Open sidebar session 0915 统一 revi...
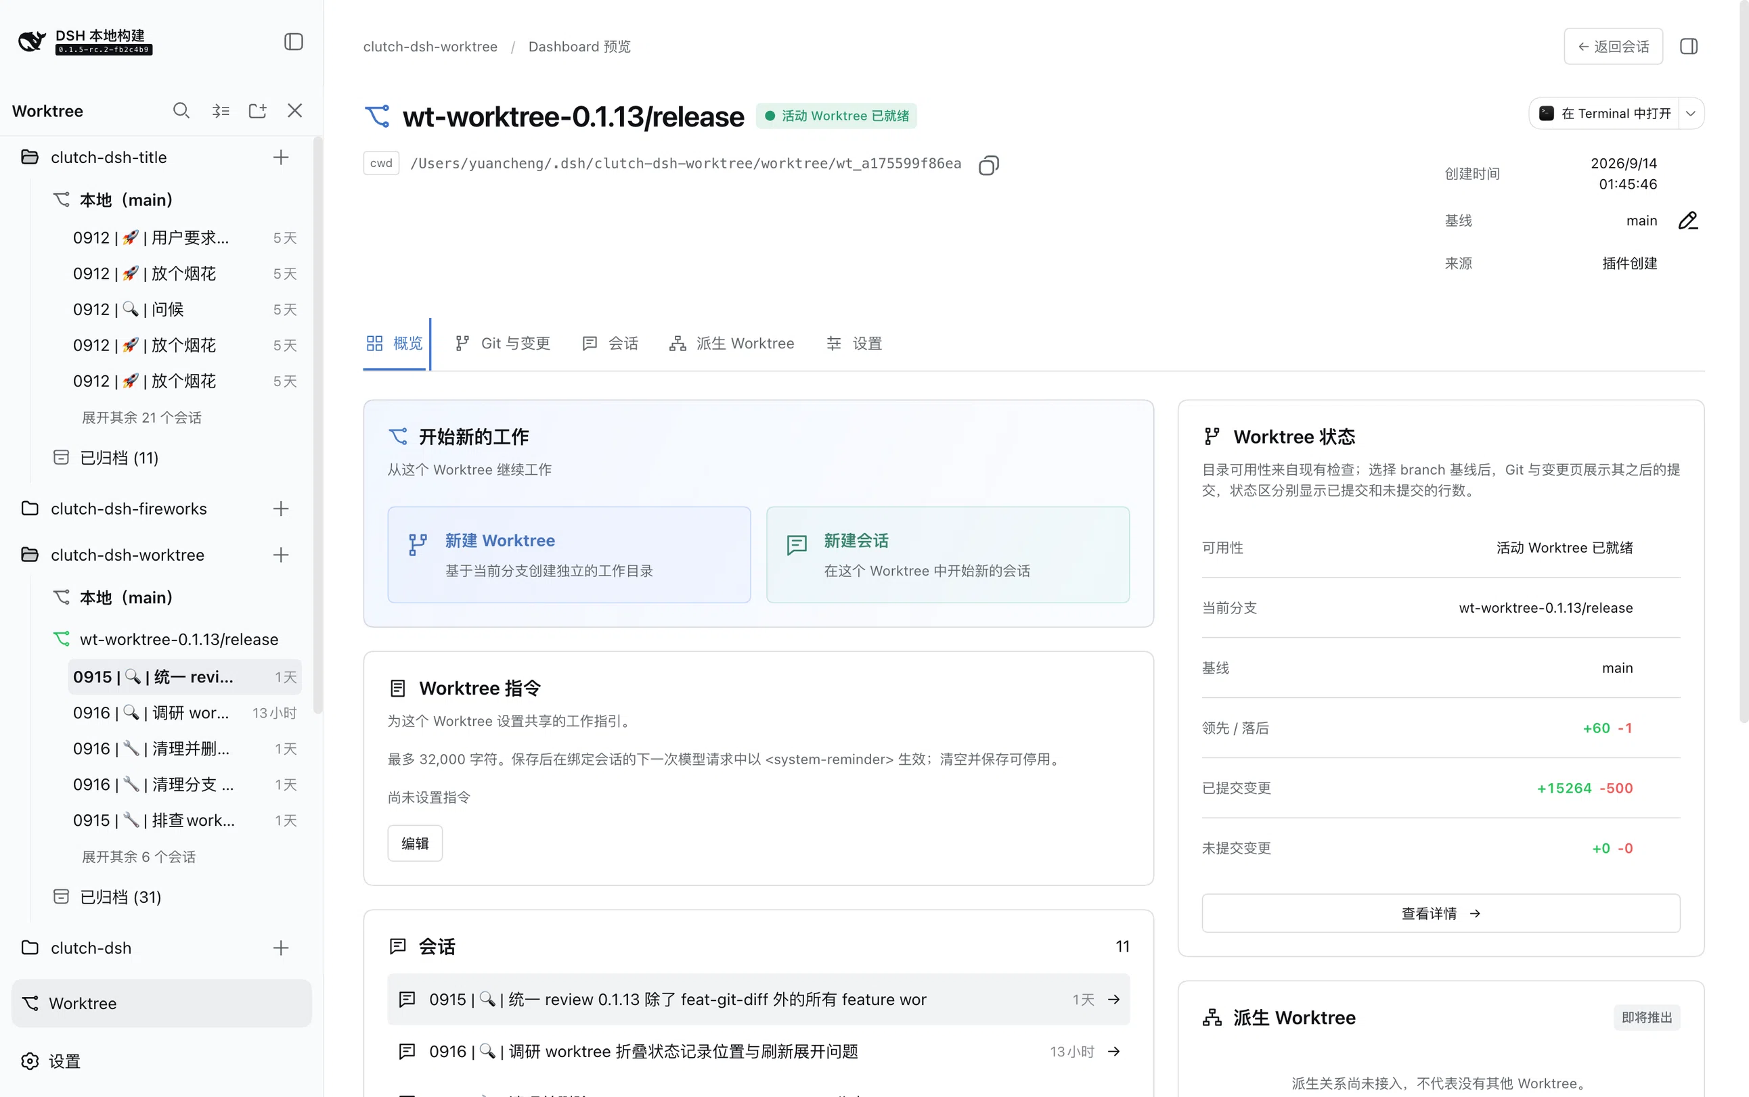Viewport: 1749px width, 1097px height. click(185, 677)
